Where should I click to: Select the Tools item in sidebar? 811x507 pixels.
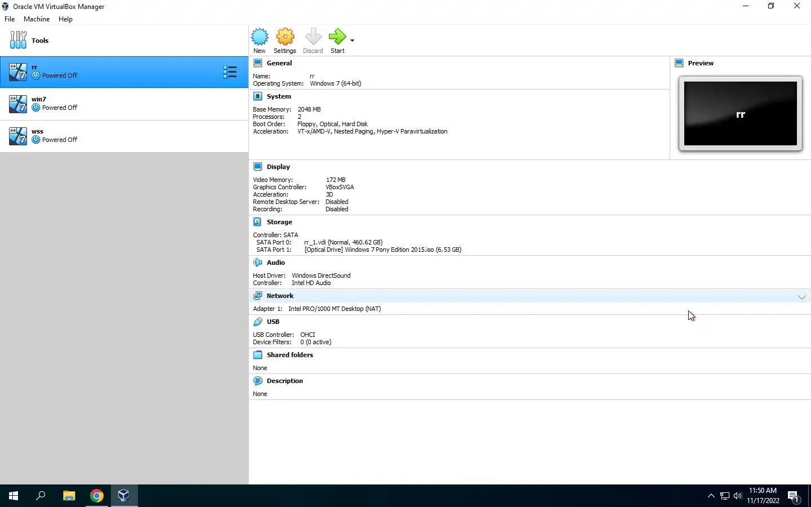124,40
